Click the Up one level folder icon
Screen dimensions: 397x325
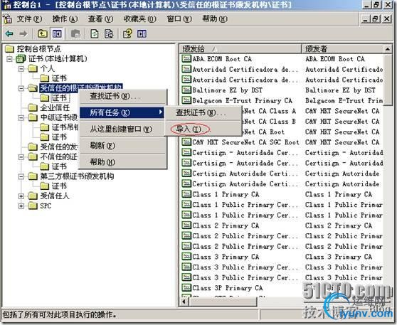pyautogui.click(x=42, y=33)
